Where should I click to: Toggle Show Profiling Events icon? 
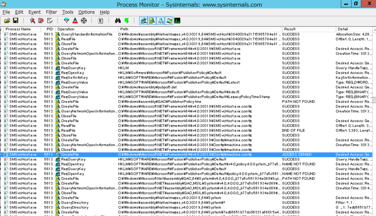coord(177,21)
